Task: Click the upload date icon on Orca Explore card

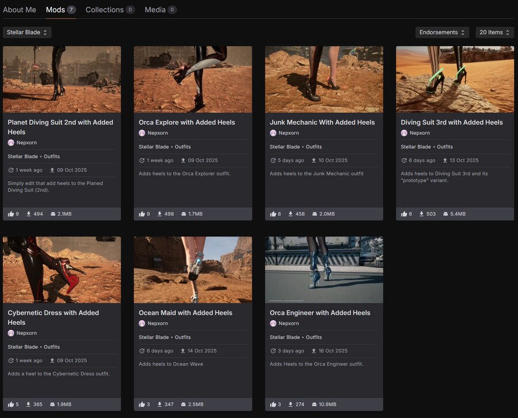Action: [x=183, y=161]
